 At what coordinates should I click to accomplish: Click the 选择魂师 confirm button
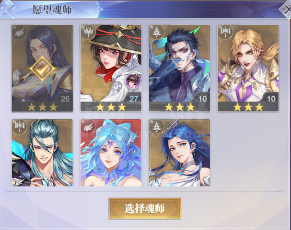(145, 208)
